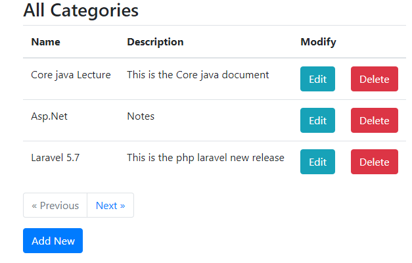
Task: Click the Name column header
Action: [45, 42]
